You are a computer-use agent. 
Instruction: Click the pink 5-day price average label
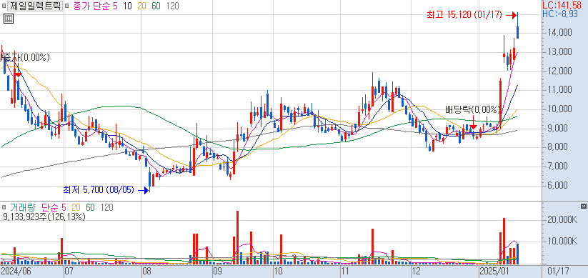pos(116,6)
